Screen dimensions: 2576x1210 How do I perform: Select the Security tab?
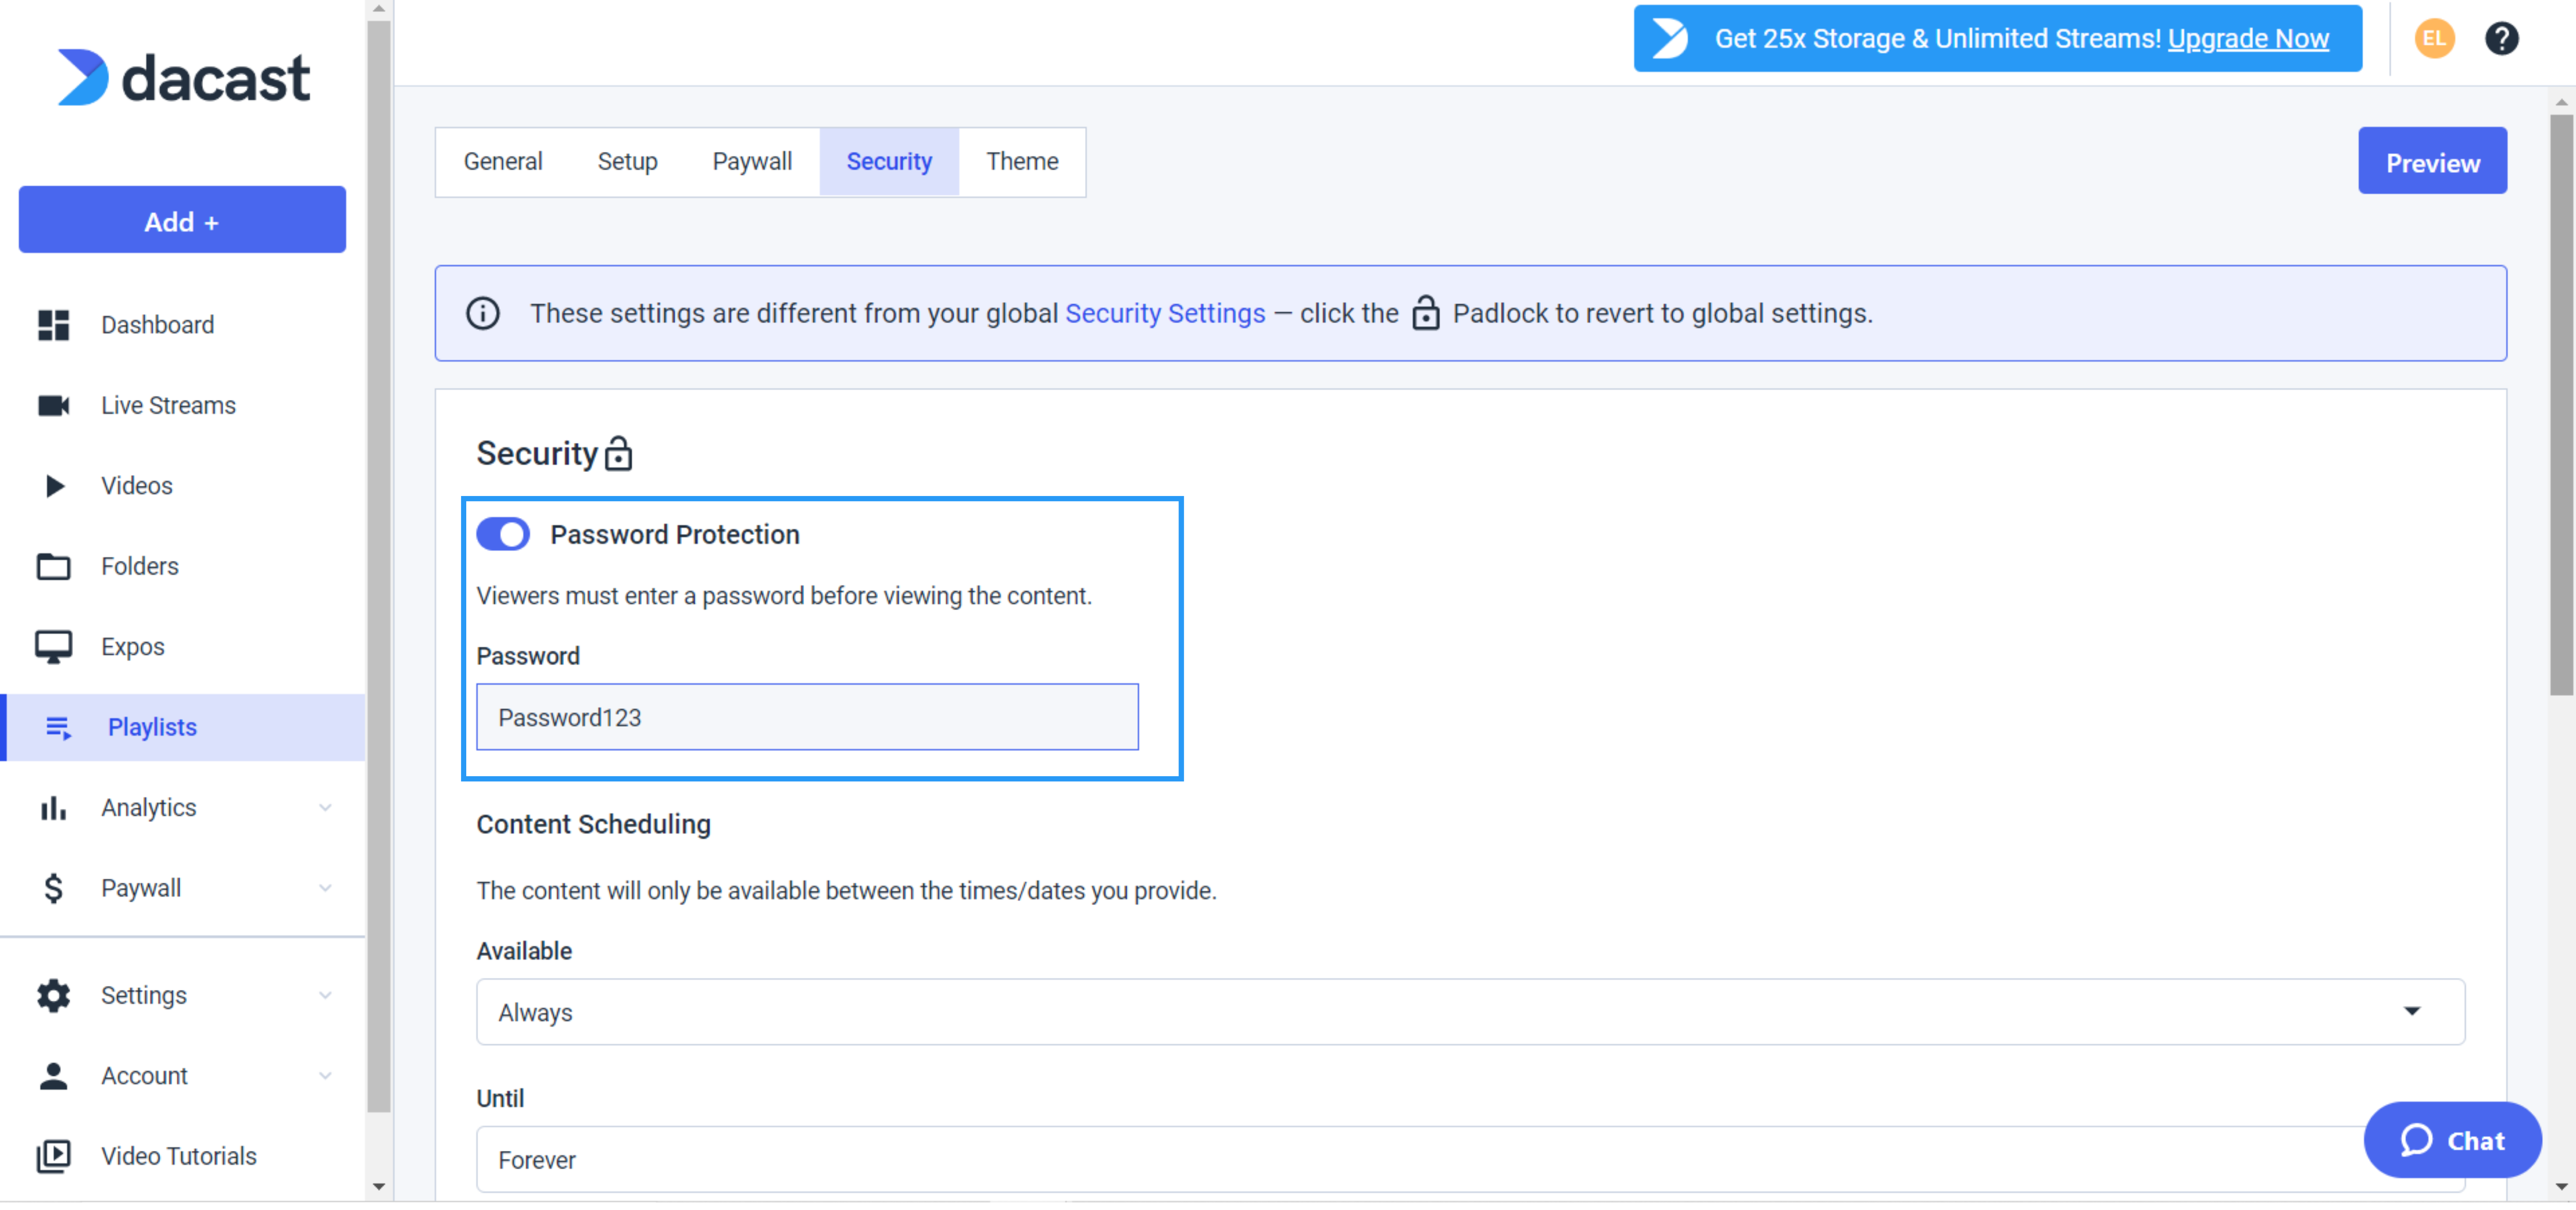click(x=889, y=162)
